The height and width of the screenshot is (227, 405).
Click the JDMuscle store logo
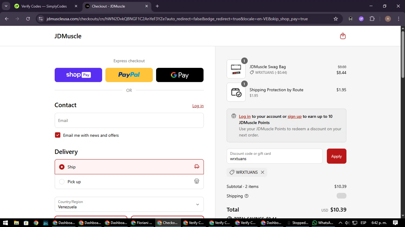pos(68,36)
